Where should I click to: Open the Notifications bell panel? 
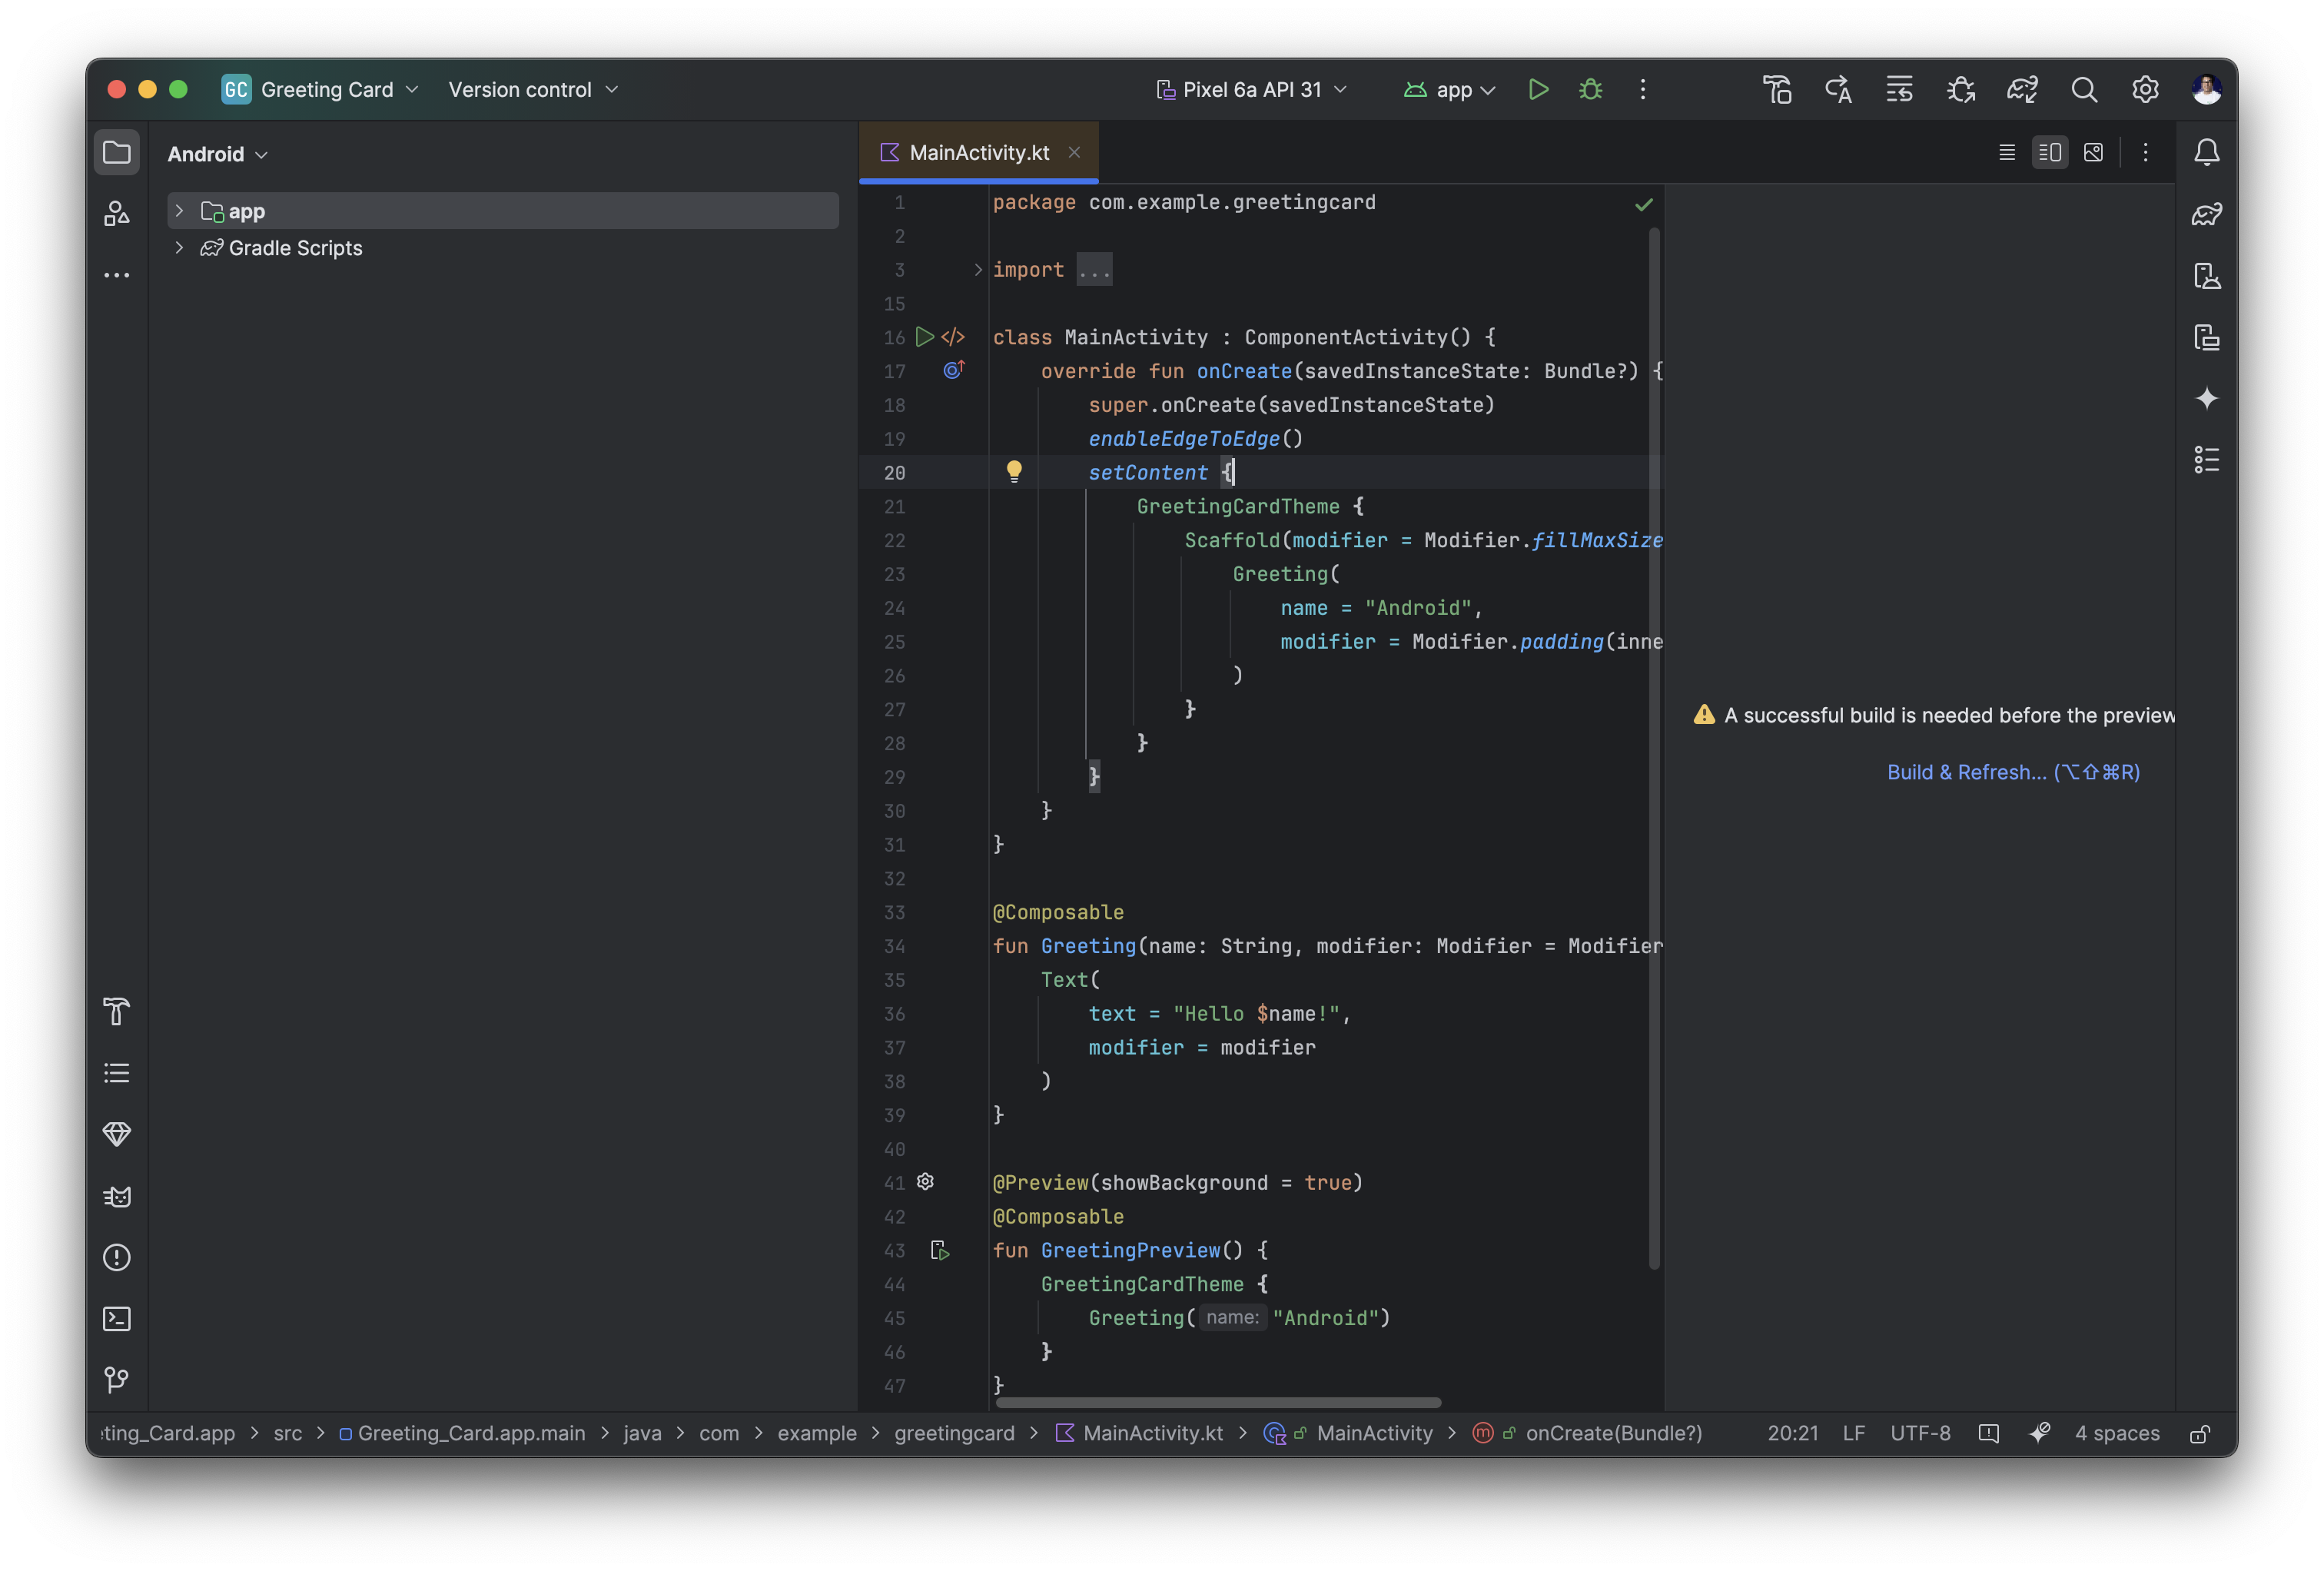[x=2206, y=153]
